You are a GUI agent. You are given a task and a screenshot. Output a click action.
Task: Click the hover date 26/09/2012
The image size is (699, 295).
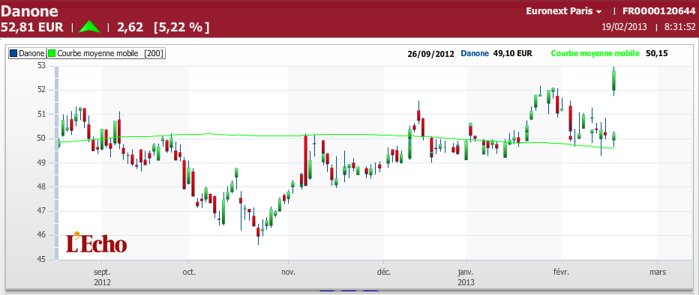(430, 54)
